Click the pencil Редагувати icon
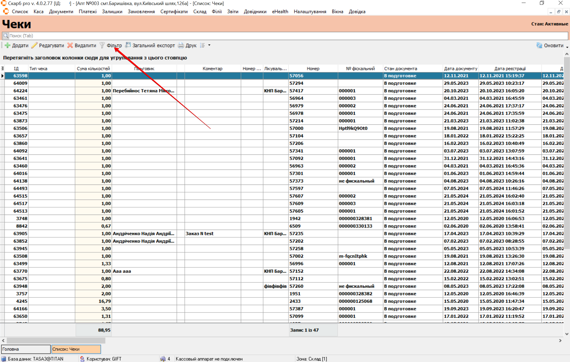570x362 pixels. click(34, 45)
